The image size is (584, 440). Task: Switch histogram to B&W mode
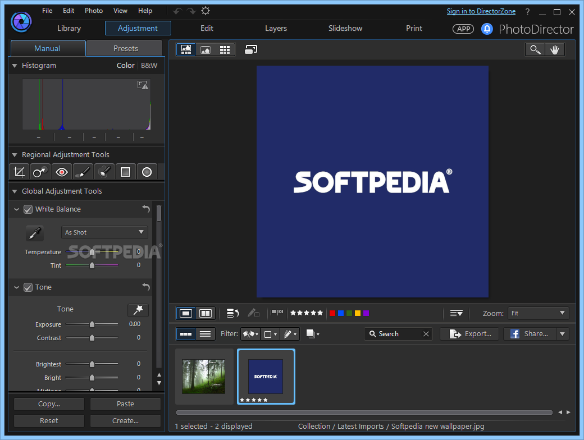(149, 66)
